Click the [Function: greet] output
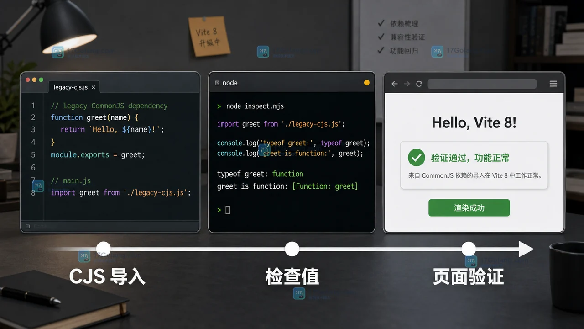 [x=325, y=186]
